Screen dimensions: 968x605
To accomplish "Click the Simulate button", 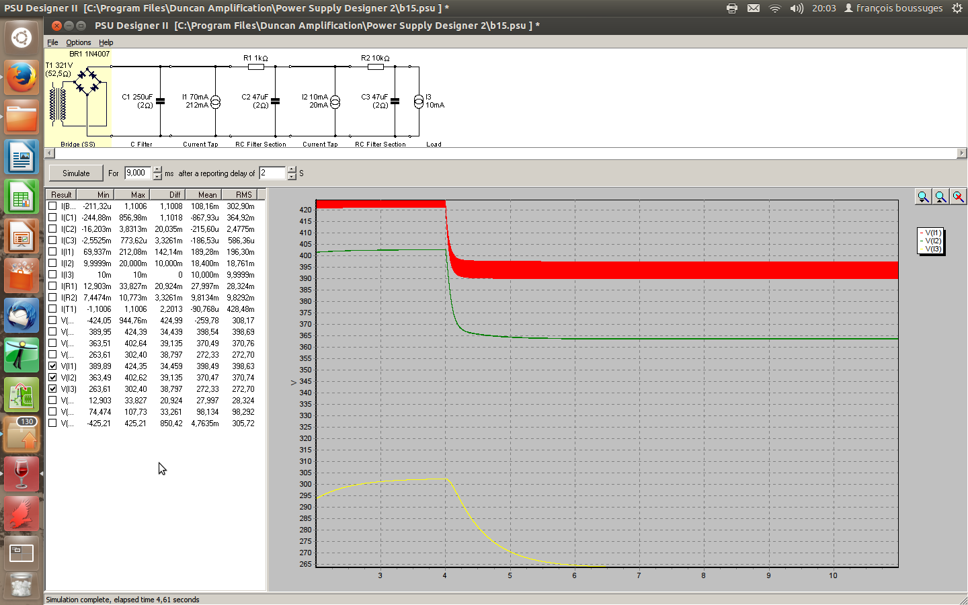I will [76, 173].
